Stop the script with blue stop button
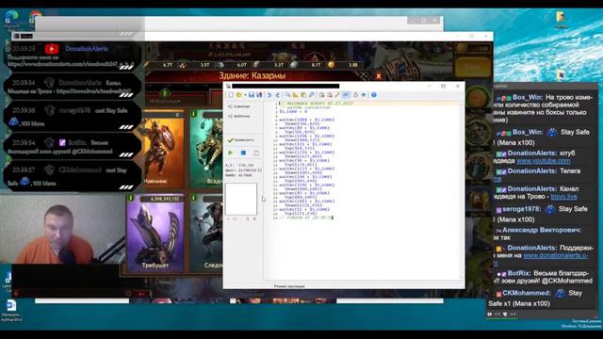 [x=243, y=153]
